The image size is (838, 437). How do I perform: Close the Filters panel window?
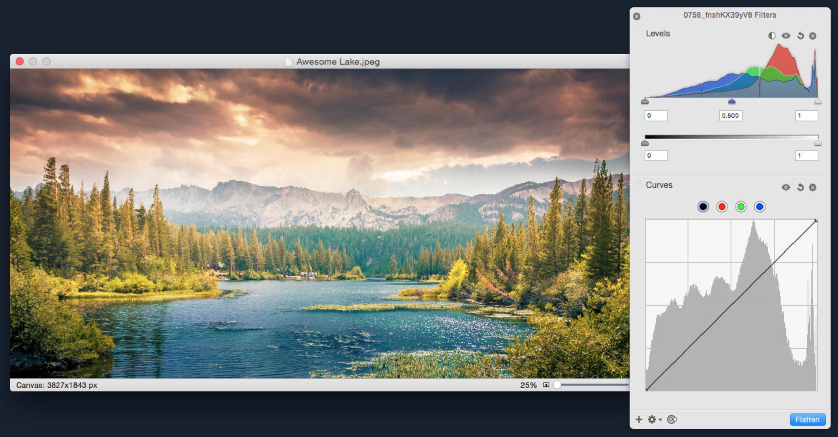click(636, 16)
